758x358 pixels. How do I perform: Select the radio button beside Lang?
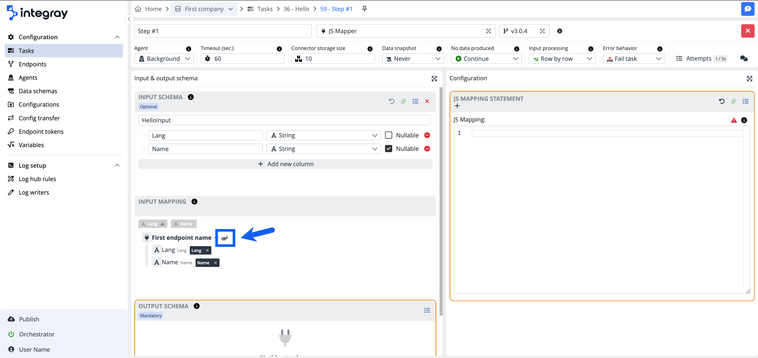(143, 135)
